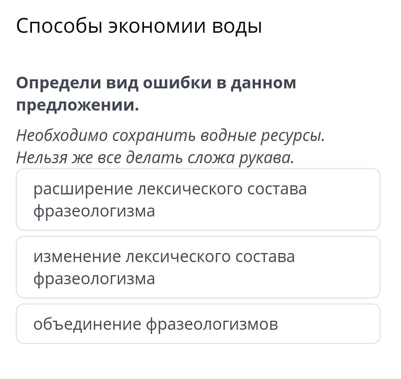Select the answer "изменение лексического состава фразеологизма"
The image size is (401, 379).
198,267
